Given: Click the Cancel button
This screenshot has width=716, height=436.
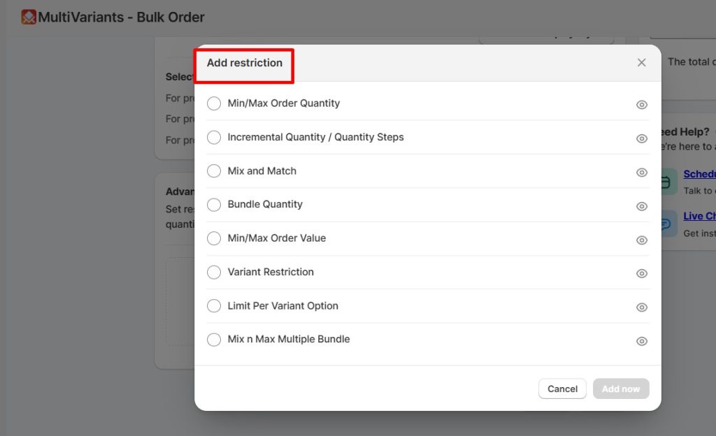Looking at the screenshot, I should pyautogui.click(x=562, y=389).
